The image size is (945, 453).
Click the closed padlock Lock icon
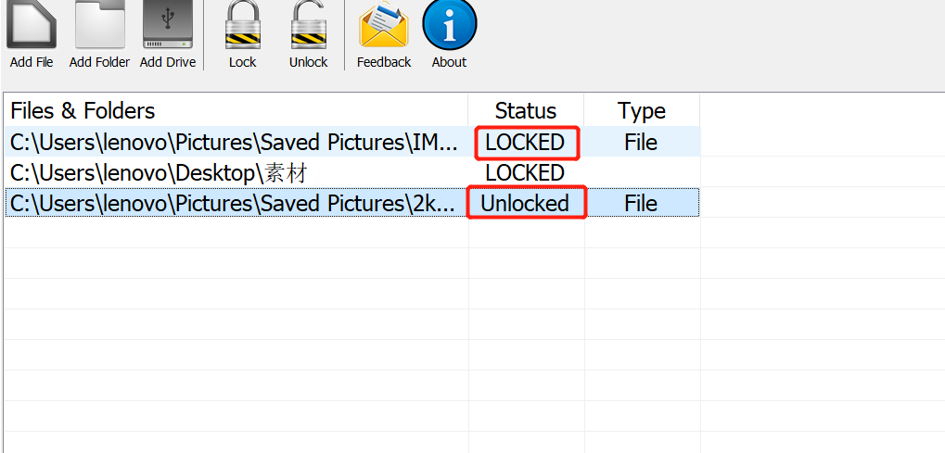242,24
